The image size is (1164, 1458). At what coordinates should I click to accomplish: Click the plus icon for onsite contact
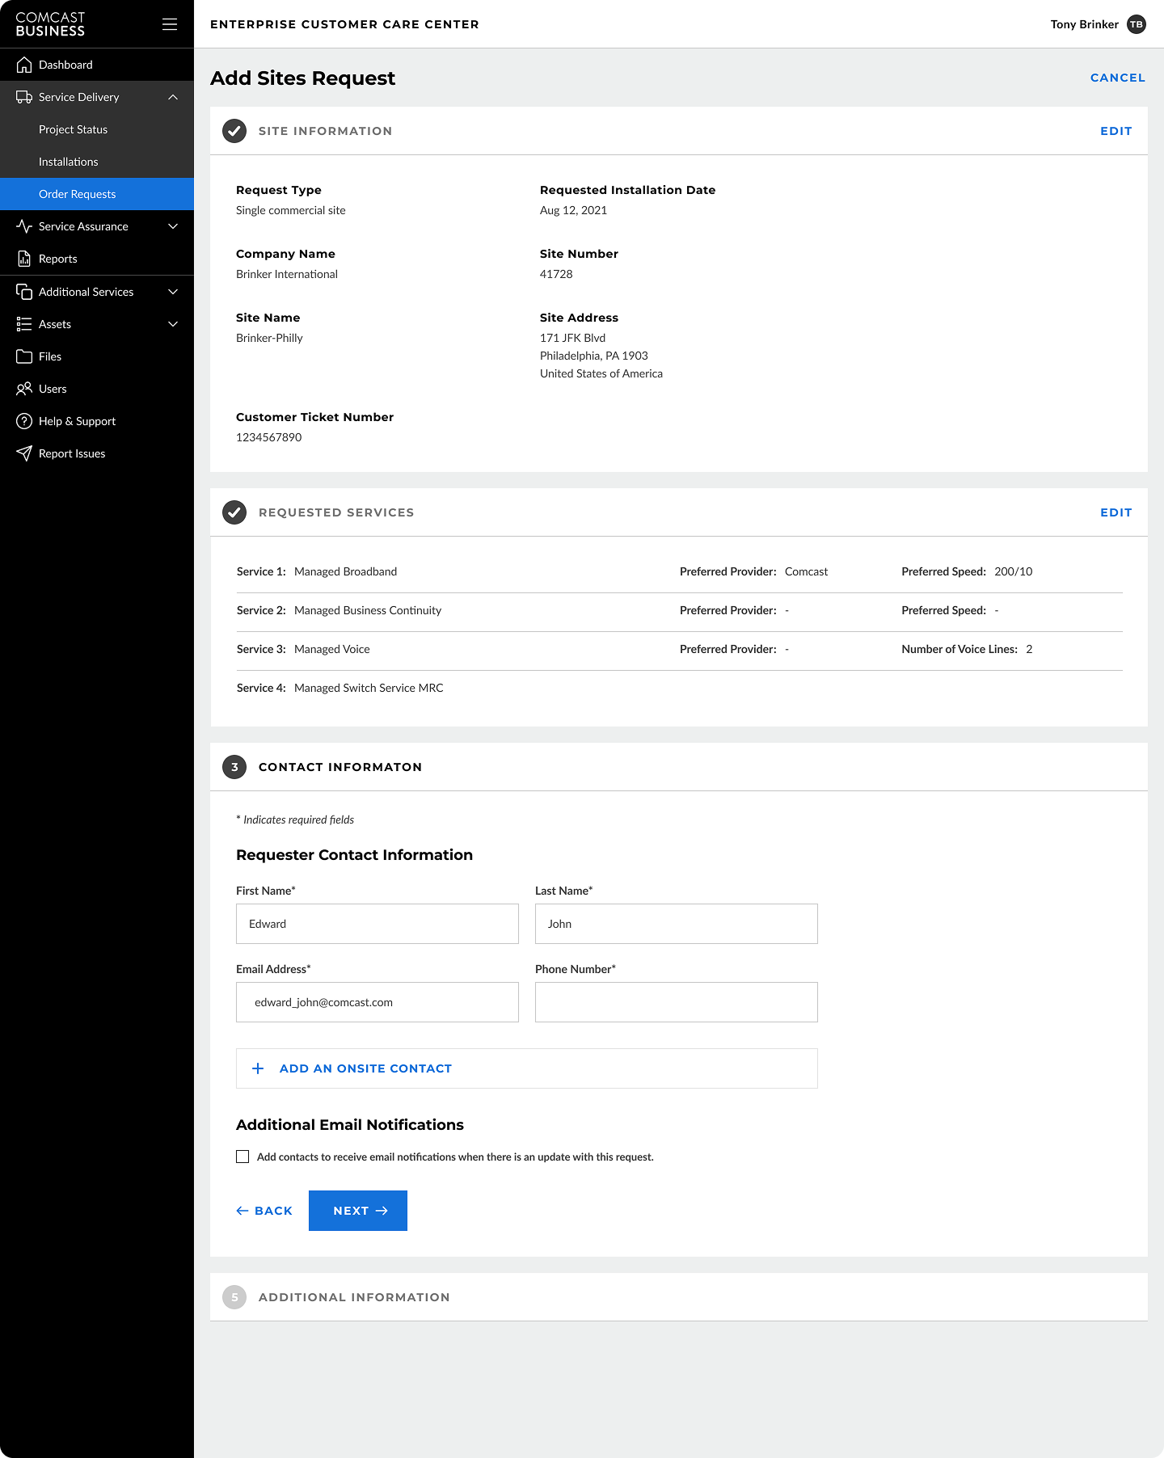(258, 1068)
